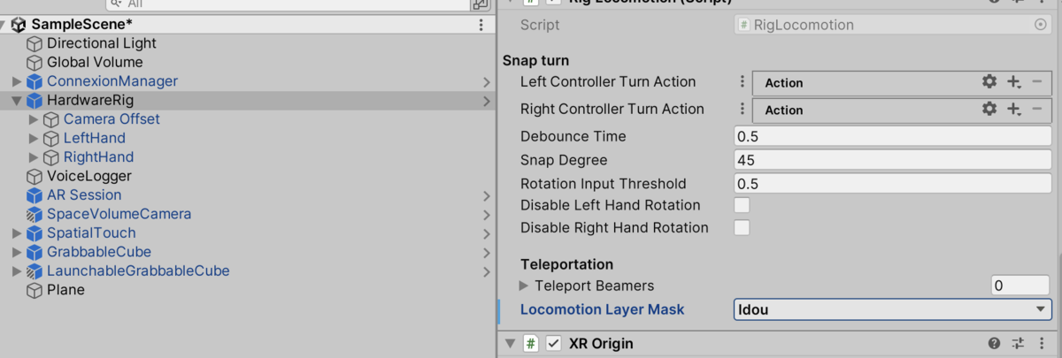1062x358 pixels.
Task: Enable Disable Right Hand Rotation checkbox
Action: coord(742,227)
